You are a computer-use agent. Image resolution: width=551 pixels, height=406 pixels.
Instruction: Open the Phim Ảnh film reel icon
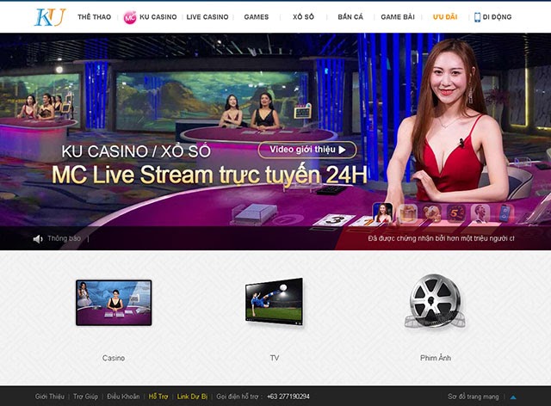[436, 301]
